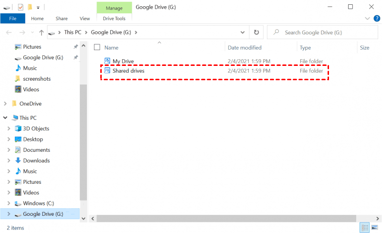Switch to the Home ribbon tab
Image resolution: width=382 pixels, height=233 pixels.
pyautogui.click(x=37, y=19)
